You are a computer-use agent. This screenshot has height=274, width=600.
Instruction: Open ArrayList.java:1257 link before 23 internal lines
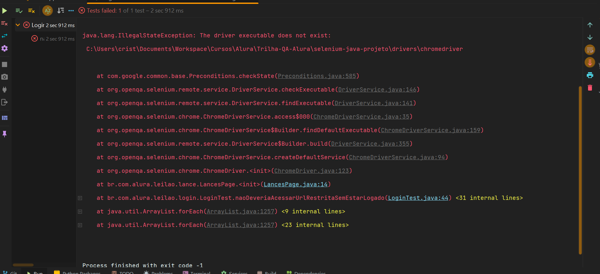[x=240, y=225]
